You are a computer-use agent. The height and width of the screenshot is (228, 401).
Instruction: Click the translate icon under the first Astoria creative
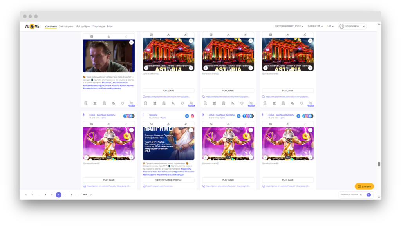pos(173,103)
